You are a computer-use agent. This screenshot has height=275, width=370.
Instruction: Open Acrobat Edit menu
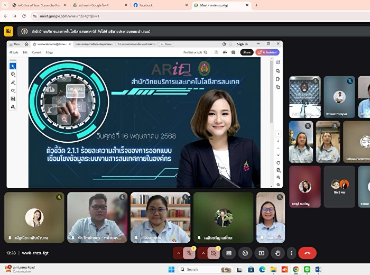(25, 52)
